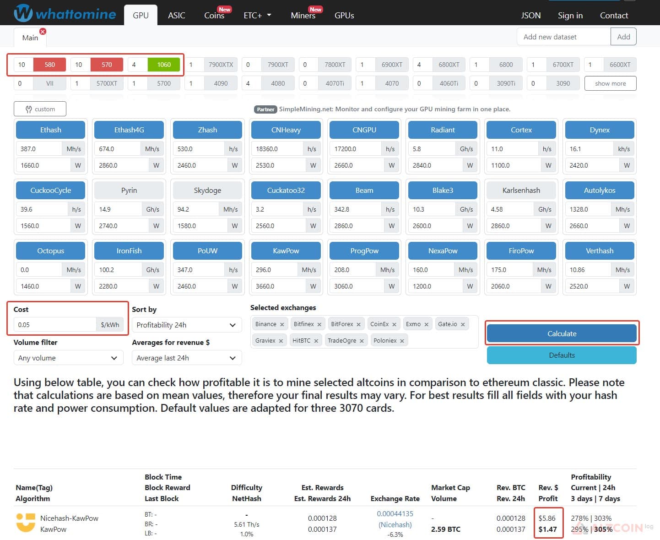The width and height of the screenshot is (660, 540).
Task: Click the Calculate button
Action: point(562,333)
